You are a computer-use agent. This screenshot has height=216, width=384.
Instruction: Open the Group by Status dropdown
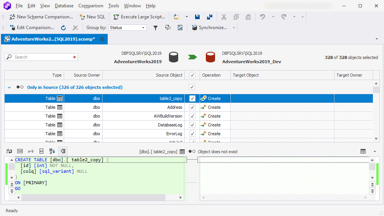pos(127,28)
